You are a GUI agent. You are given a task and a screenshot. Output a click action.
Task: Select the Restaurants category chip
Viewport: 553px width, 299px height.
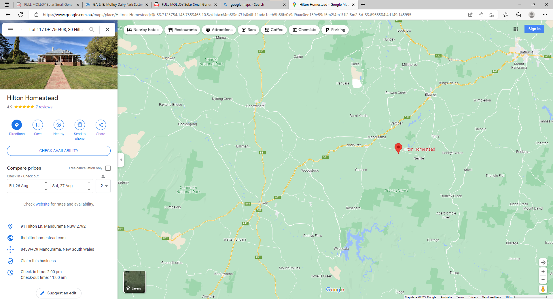182,30
